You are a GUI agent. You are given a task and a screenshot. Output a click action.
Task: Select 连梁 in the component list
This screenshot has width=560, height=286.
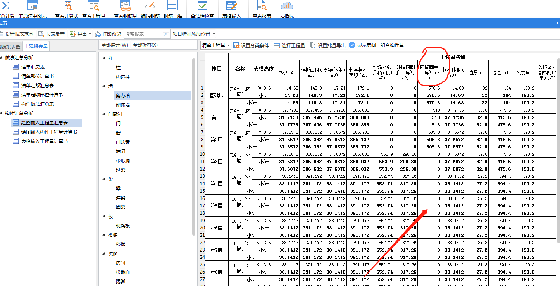(x=121, y=198)
